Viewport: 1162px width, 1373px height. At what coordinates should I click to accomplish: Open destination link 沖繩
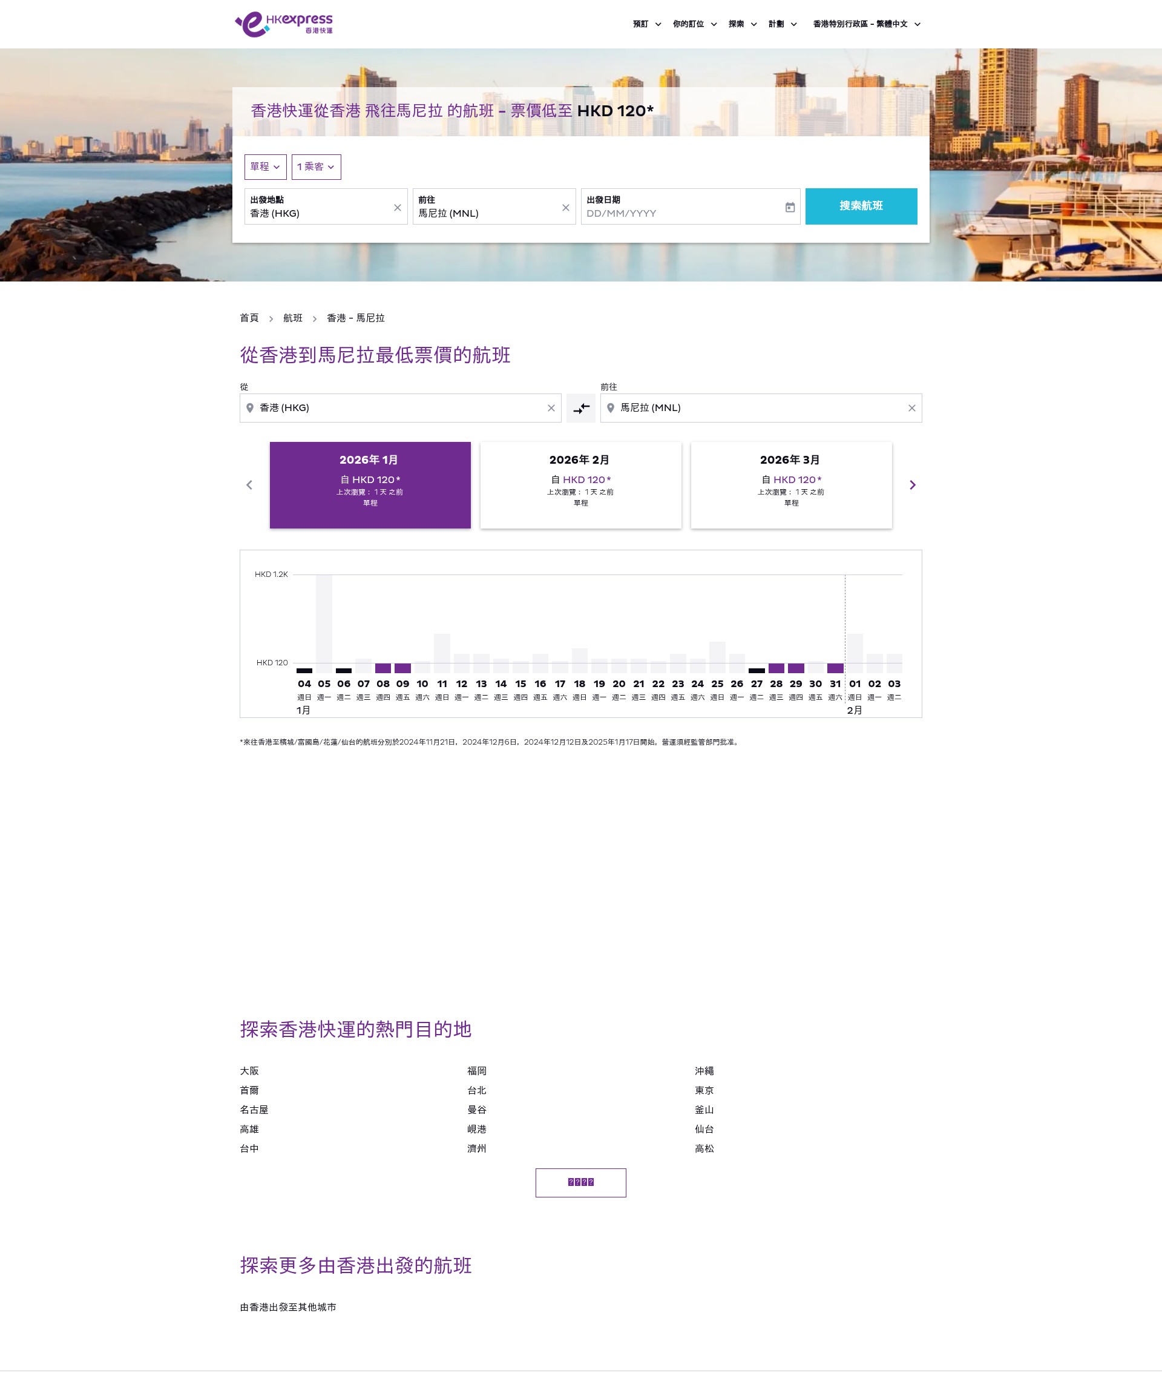(704, 1072)
